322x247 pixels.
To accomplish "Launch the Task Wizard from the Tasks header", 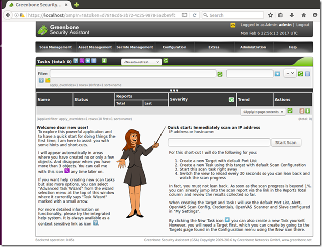I will pyautogui.click(x=82, y=61).
